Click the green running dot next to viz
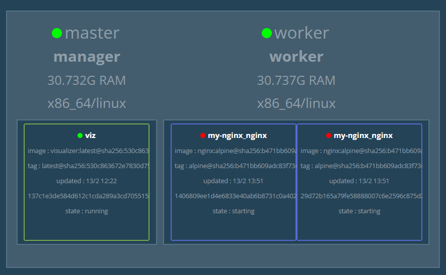 click(x=80, y=135)
